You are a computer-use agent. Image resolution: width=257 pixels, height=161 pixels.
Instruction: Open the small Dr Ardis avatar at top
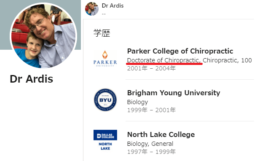(92, 9)
